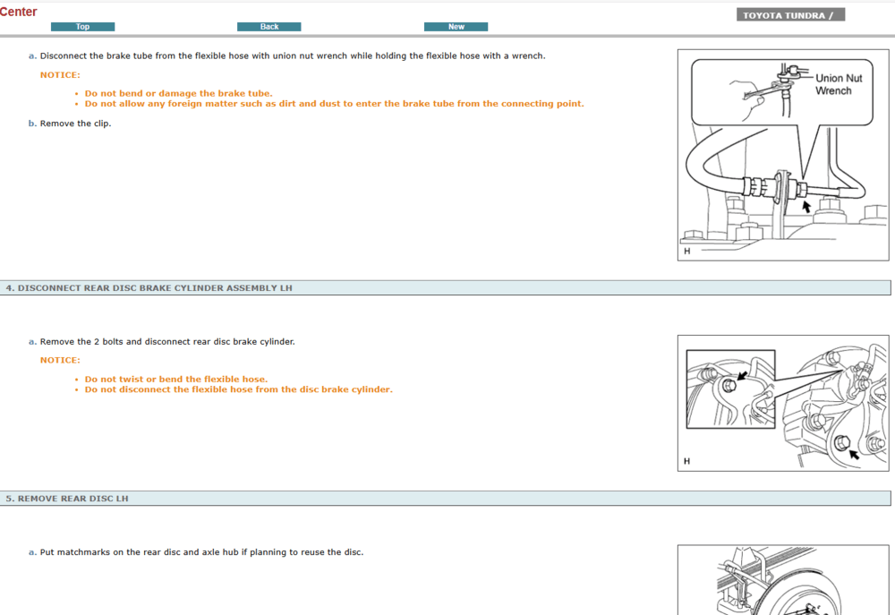Click the Center heading link
Screen dimensions: 895x615
click(x=19, y=12)
